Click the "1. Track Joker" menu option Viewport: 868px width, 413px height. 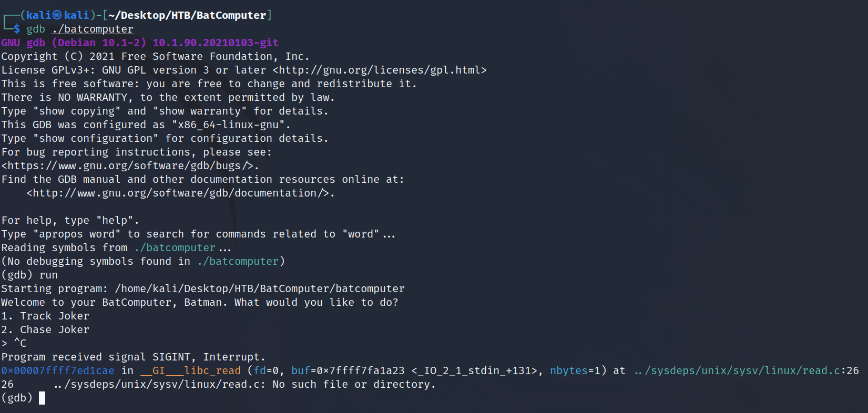45,316
